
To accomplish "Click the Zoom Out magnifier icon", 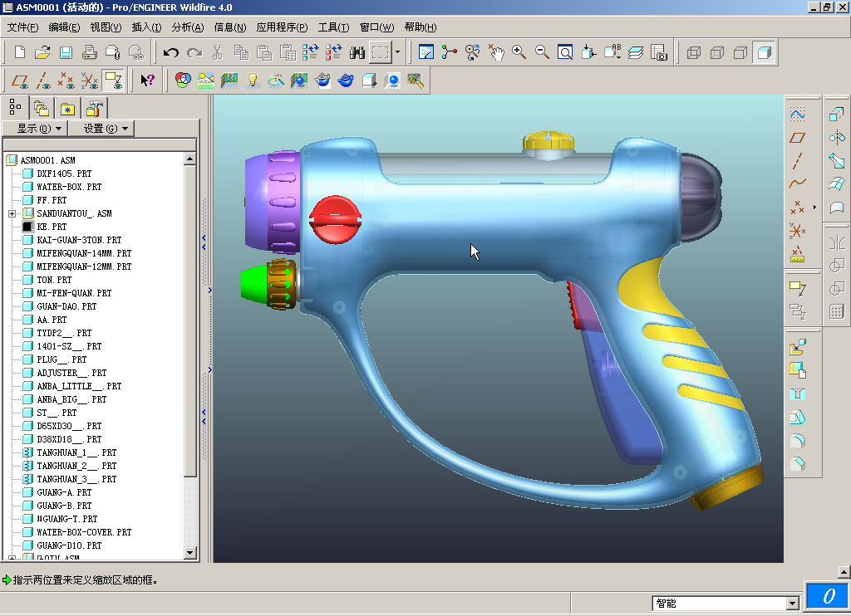I will pyautogui.click(x=542, y=52).
